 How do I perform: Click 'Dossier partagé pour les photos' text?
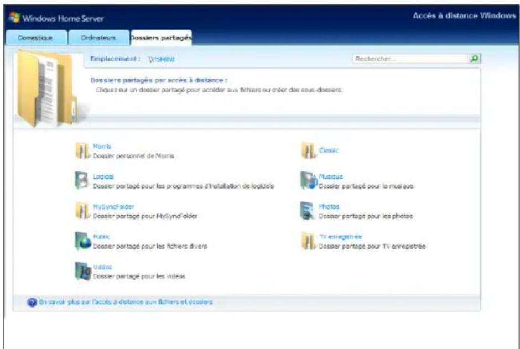pos(366,216)
